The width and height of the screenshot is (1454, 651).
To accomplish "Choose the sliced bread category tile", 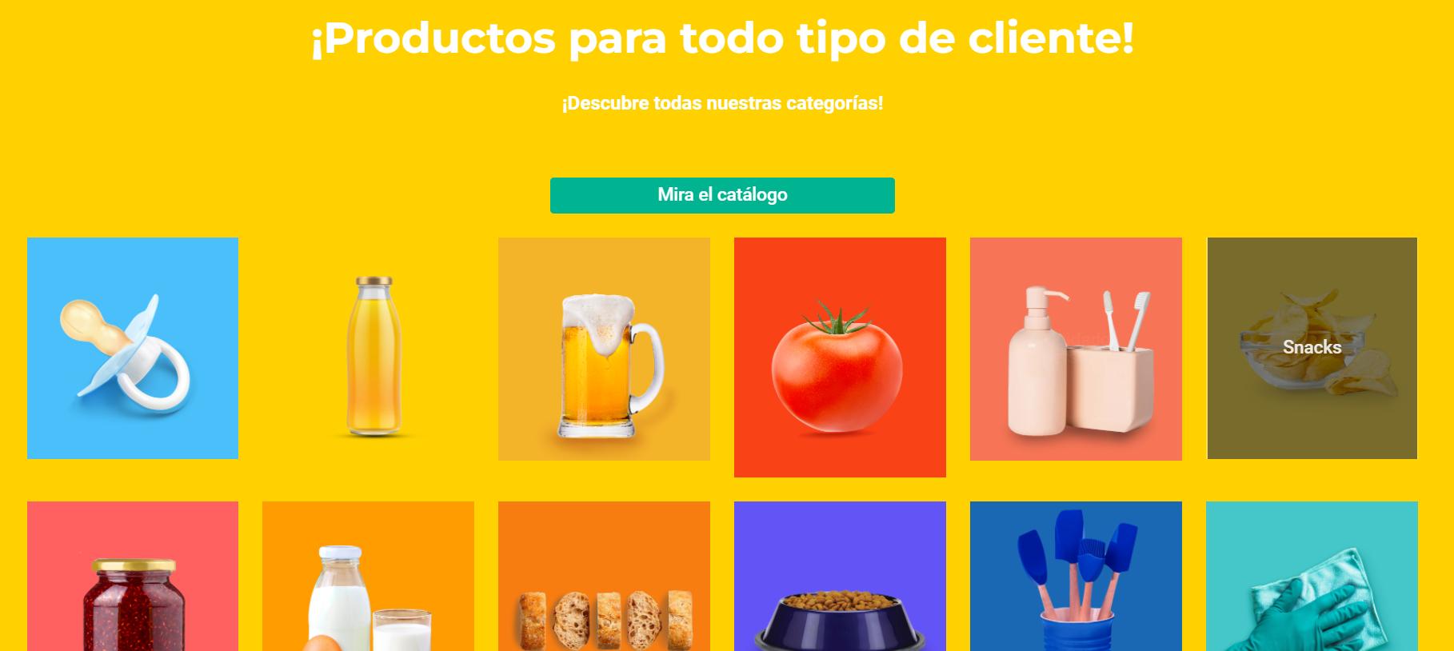I will [x=604, y=576].
